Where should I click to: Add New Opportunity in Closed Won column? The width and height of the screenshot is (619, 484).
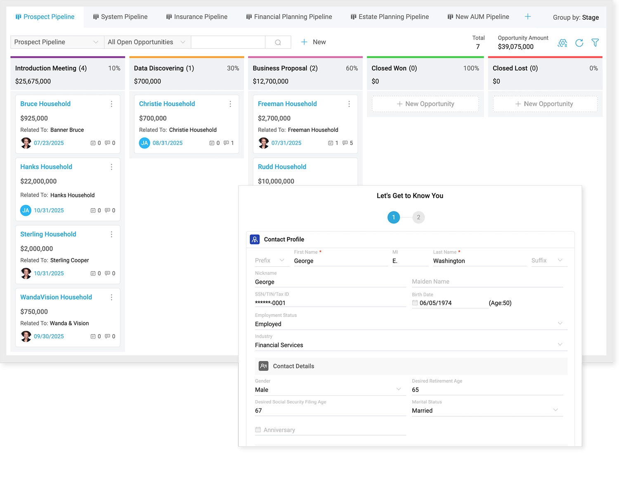point(425,104)
